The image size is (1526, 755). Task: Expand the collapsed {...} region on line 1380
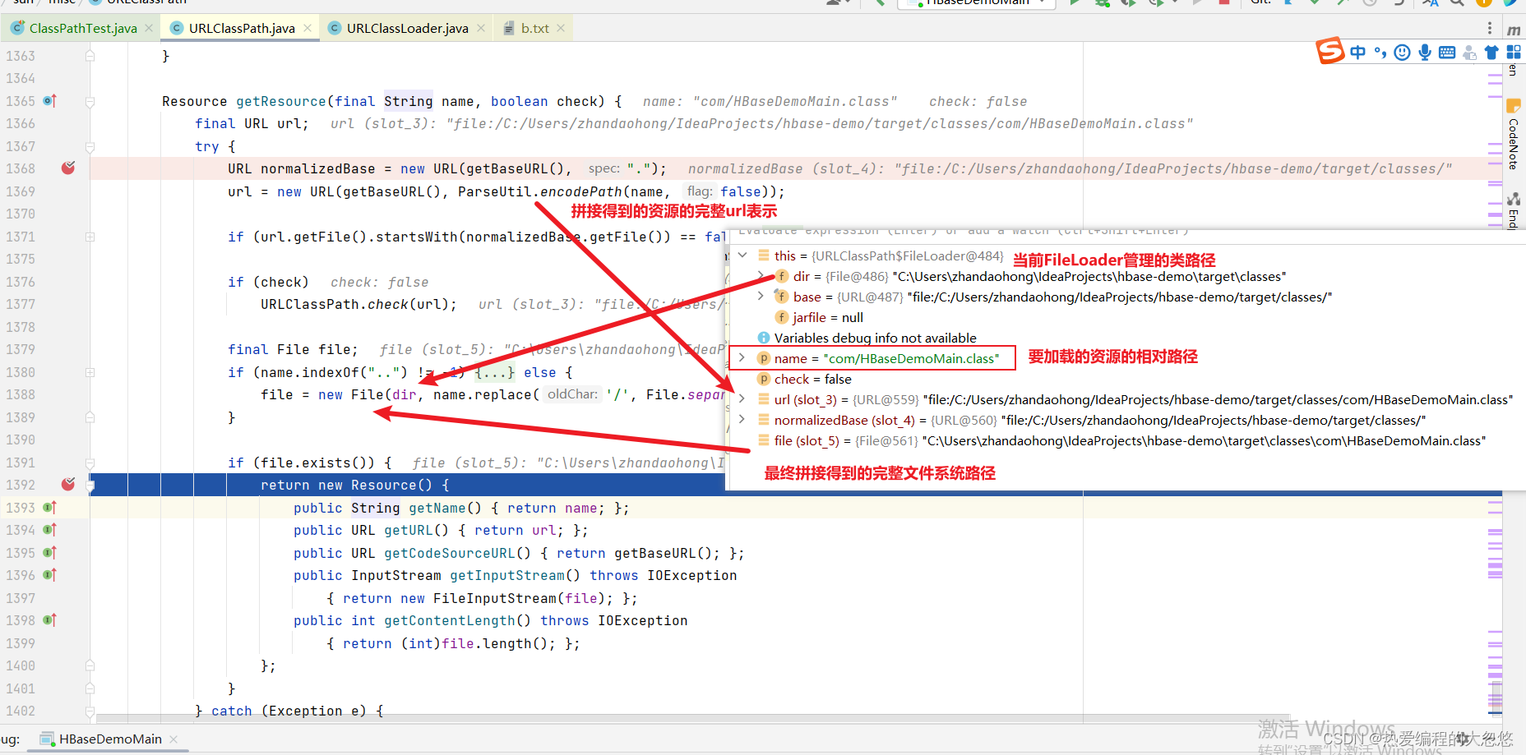(495, 372)
